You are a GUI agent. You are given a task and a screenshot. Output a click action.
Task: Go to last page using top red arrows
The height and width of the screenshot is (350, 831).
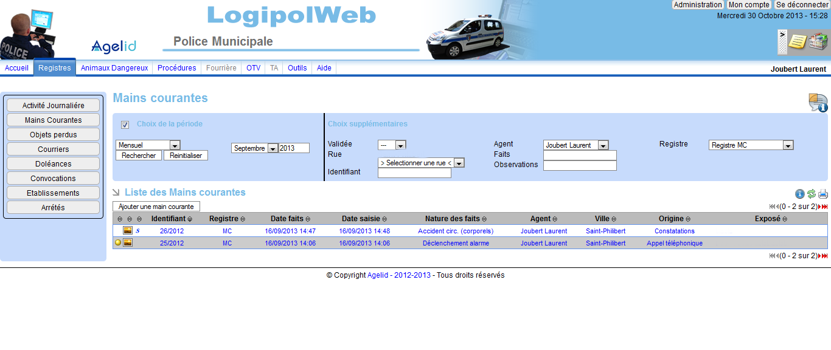[826, 207]
